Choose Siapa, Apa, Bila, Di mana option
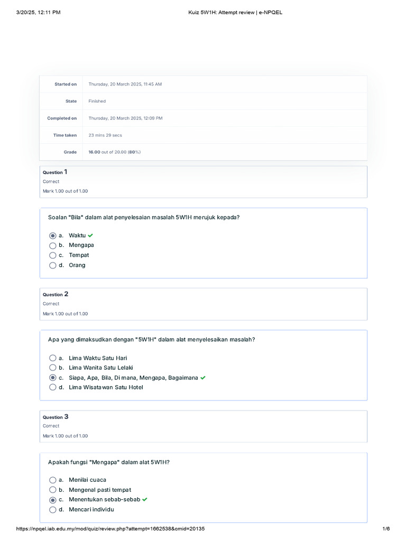Screen dimensions: 406x541 click(53, 378)
